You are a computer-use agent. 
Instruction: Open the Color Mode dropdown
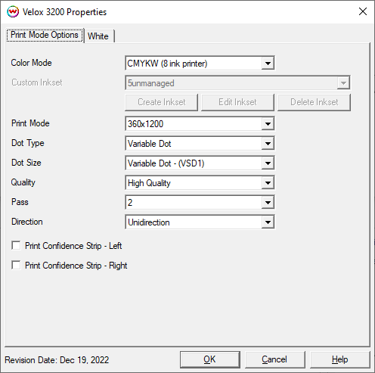[200, 63]
